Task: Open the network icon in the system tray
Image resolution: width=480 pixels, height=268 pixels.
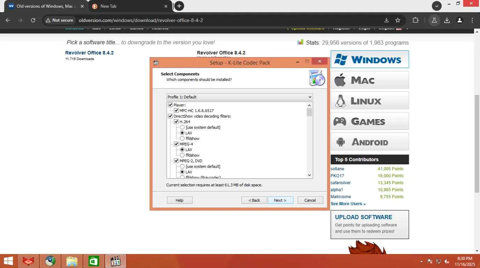Action: 438,261
